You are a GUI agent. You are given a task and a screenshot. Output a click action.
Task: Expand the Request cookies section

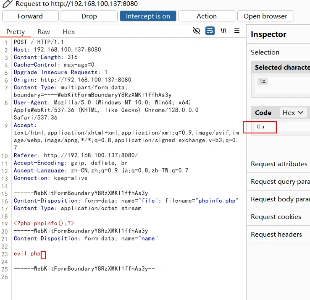click(x=276, y=217)
